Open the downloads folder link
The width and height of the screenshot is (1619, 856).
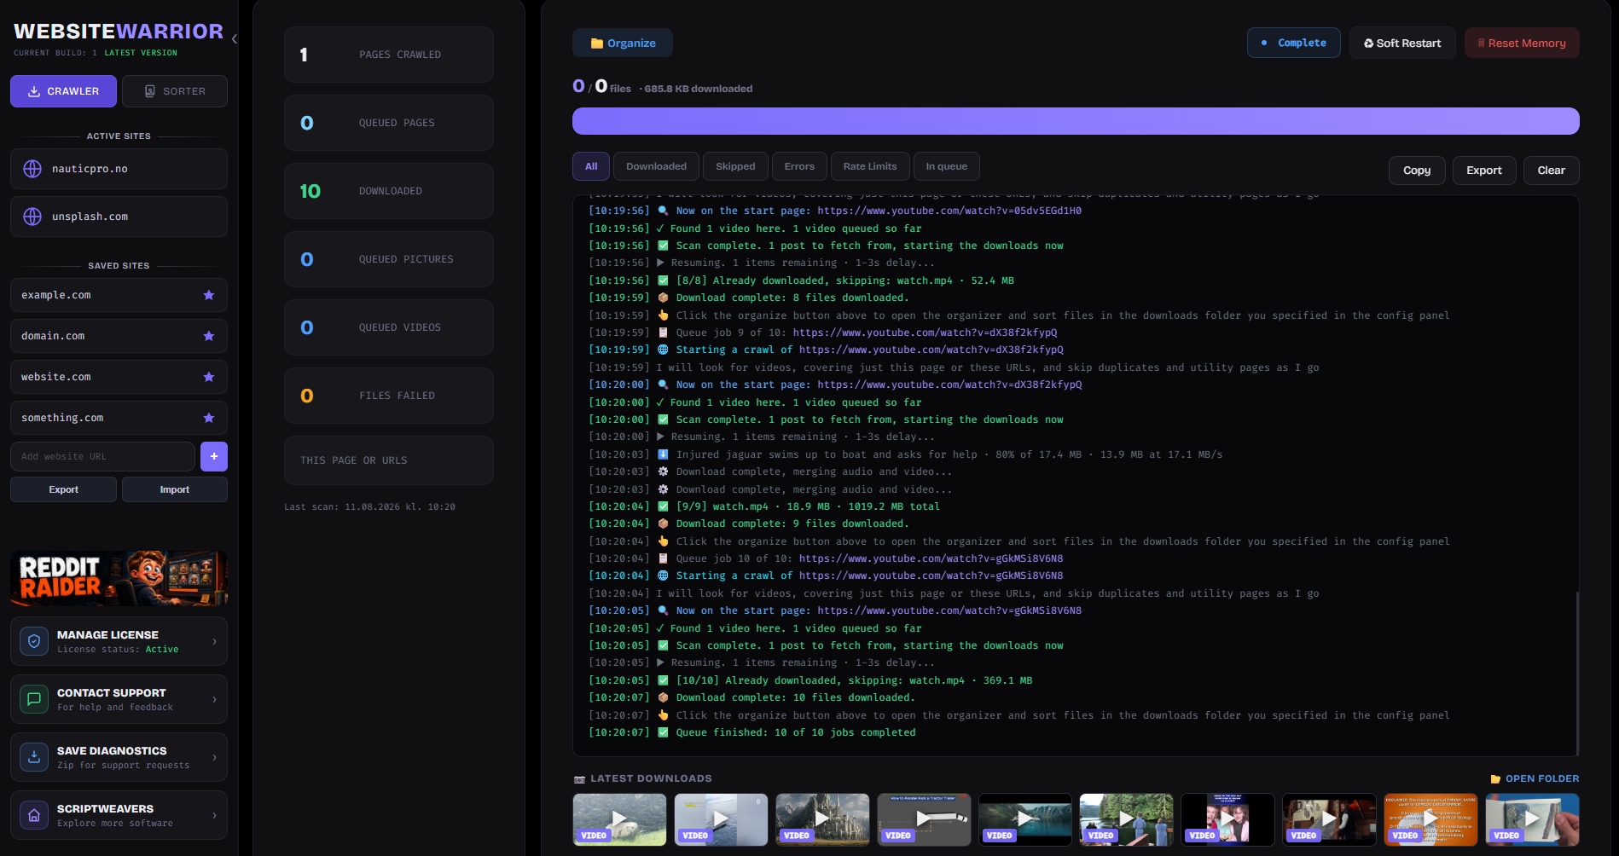(x=1535, y=778)
